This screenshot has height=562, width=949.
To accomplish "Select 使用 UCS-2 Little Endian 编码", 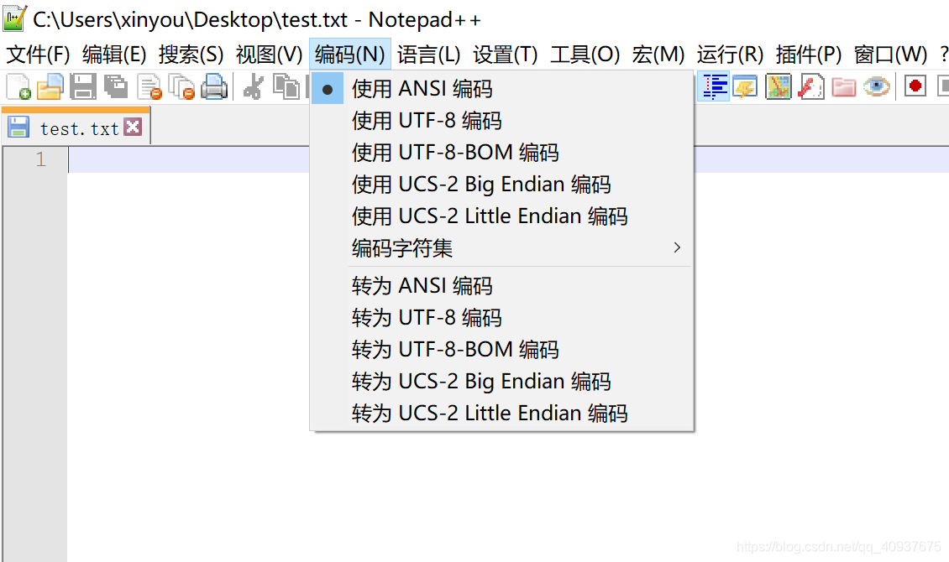I will coord(501,216).
